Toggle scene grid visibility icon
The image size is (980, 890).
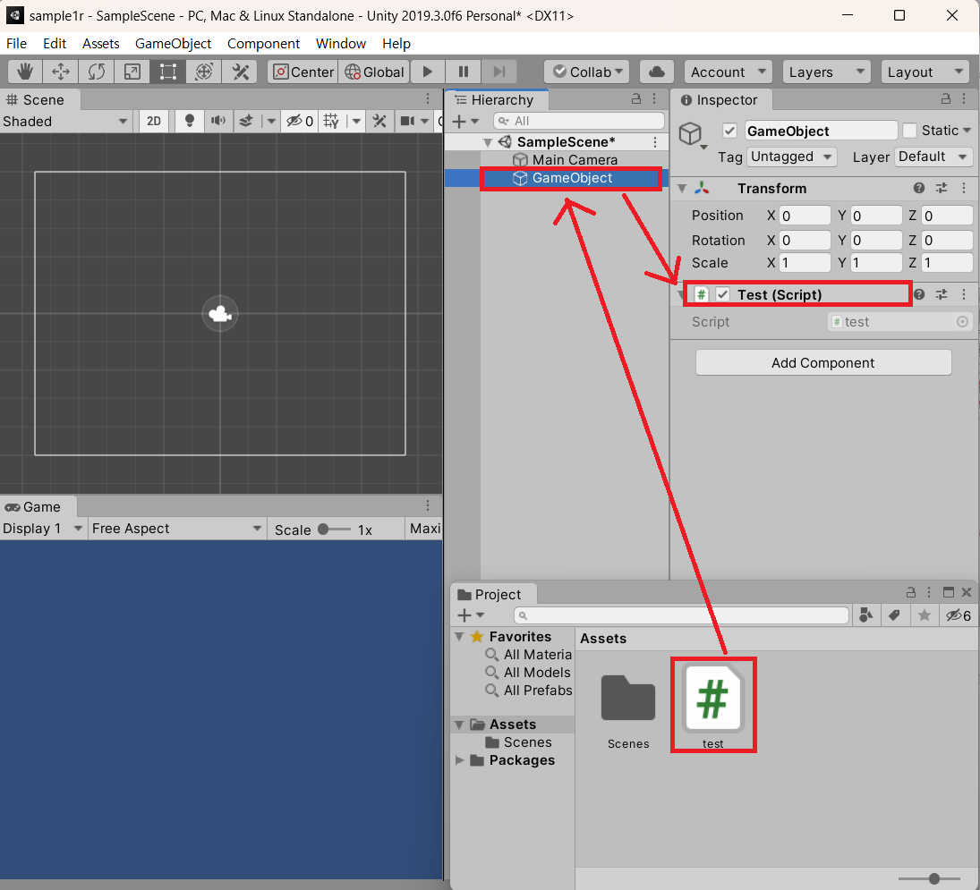331,121
